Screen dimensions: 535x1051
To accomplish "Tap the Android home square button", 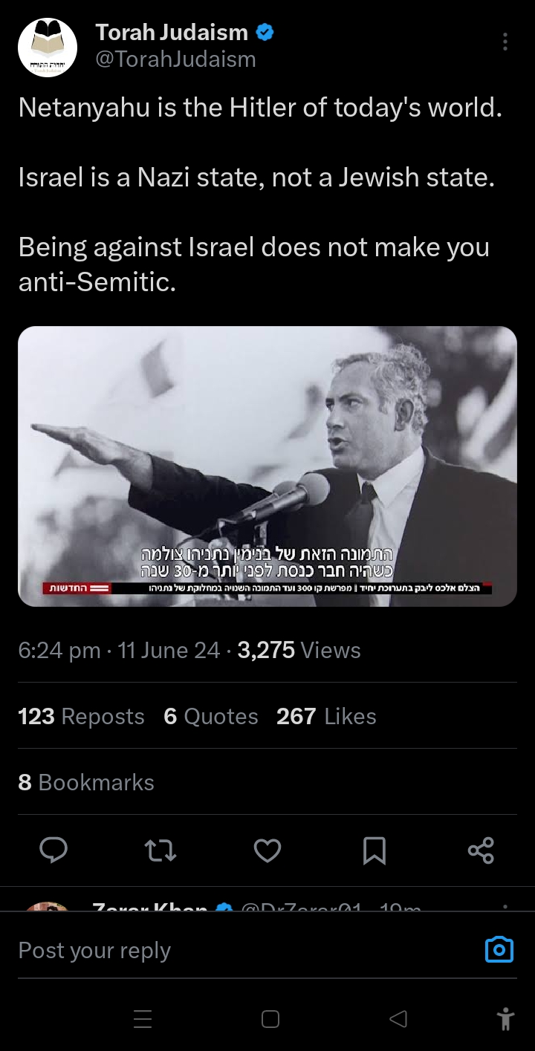I will (x=270, y=1019).
